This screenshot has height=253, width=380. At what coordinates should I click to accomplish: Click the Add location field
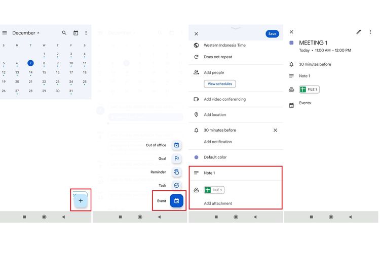[x=215, y=115]
